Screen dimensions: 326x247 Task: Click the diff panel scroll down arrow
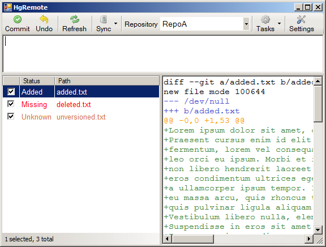tap(318, 230)
